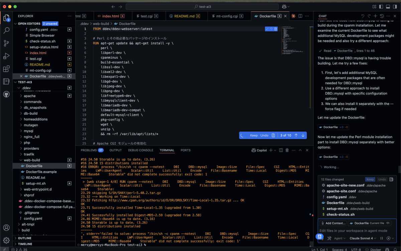
Task: View all edits for changed files
Action: pos(391,179)
